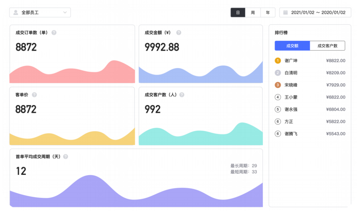Click help icon beside 成交订单数
Screen dimensions: 357x217
pos(54,33)
